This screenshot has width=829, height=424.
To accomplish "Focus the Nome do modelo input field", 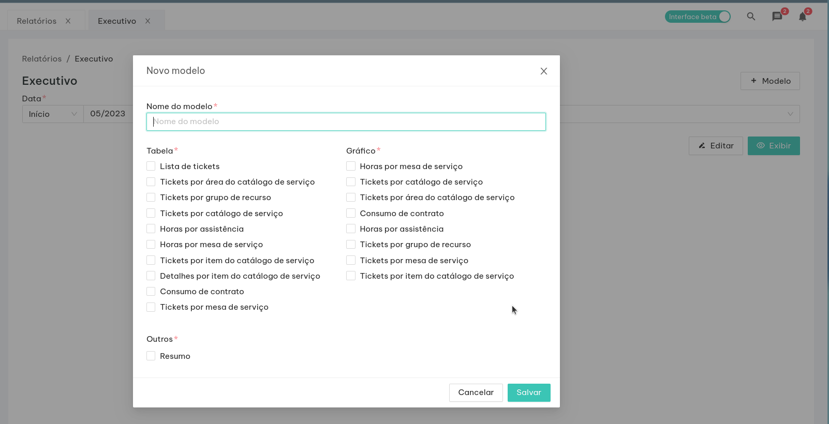I will point(346,122).
